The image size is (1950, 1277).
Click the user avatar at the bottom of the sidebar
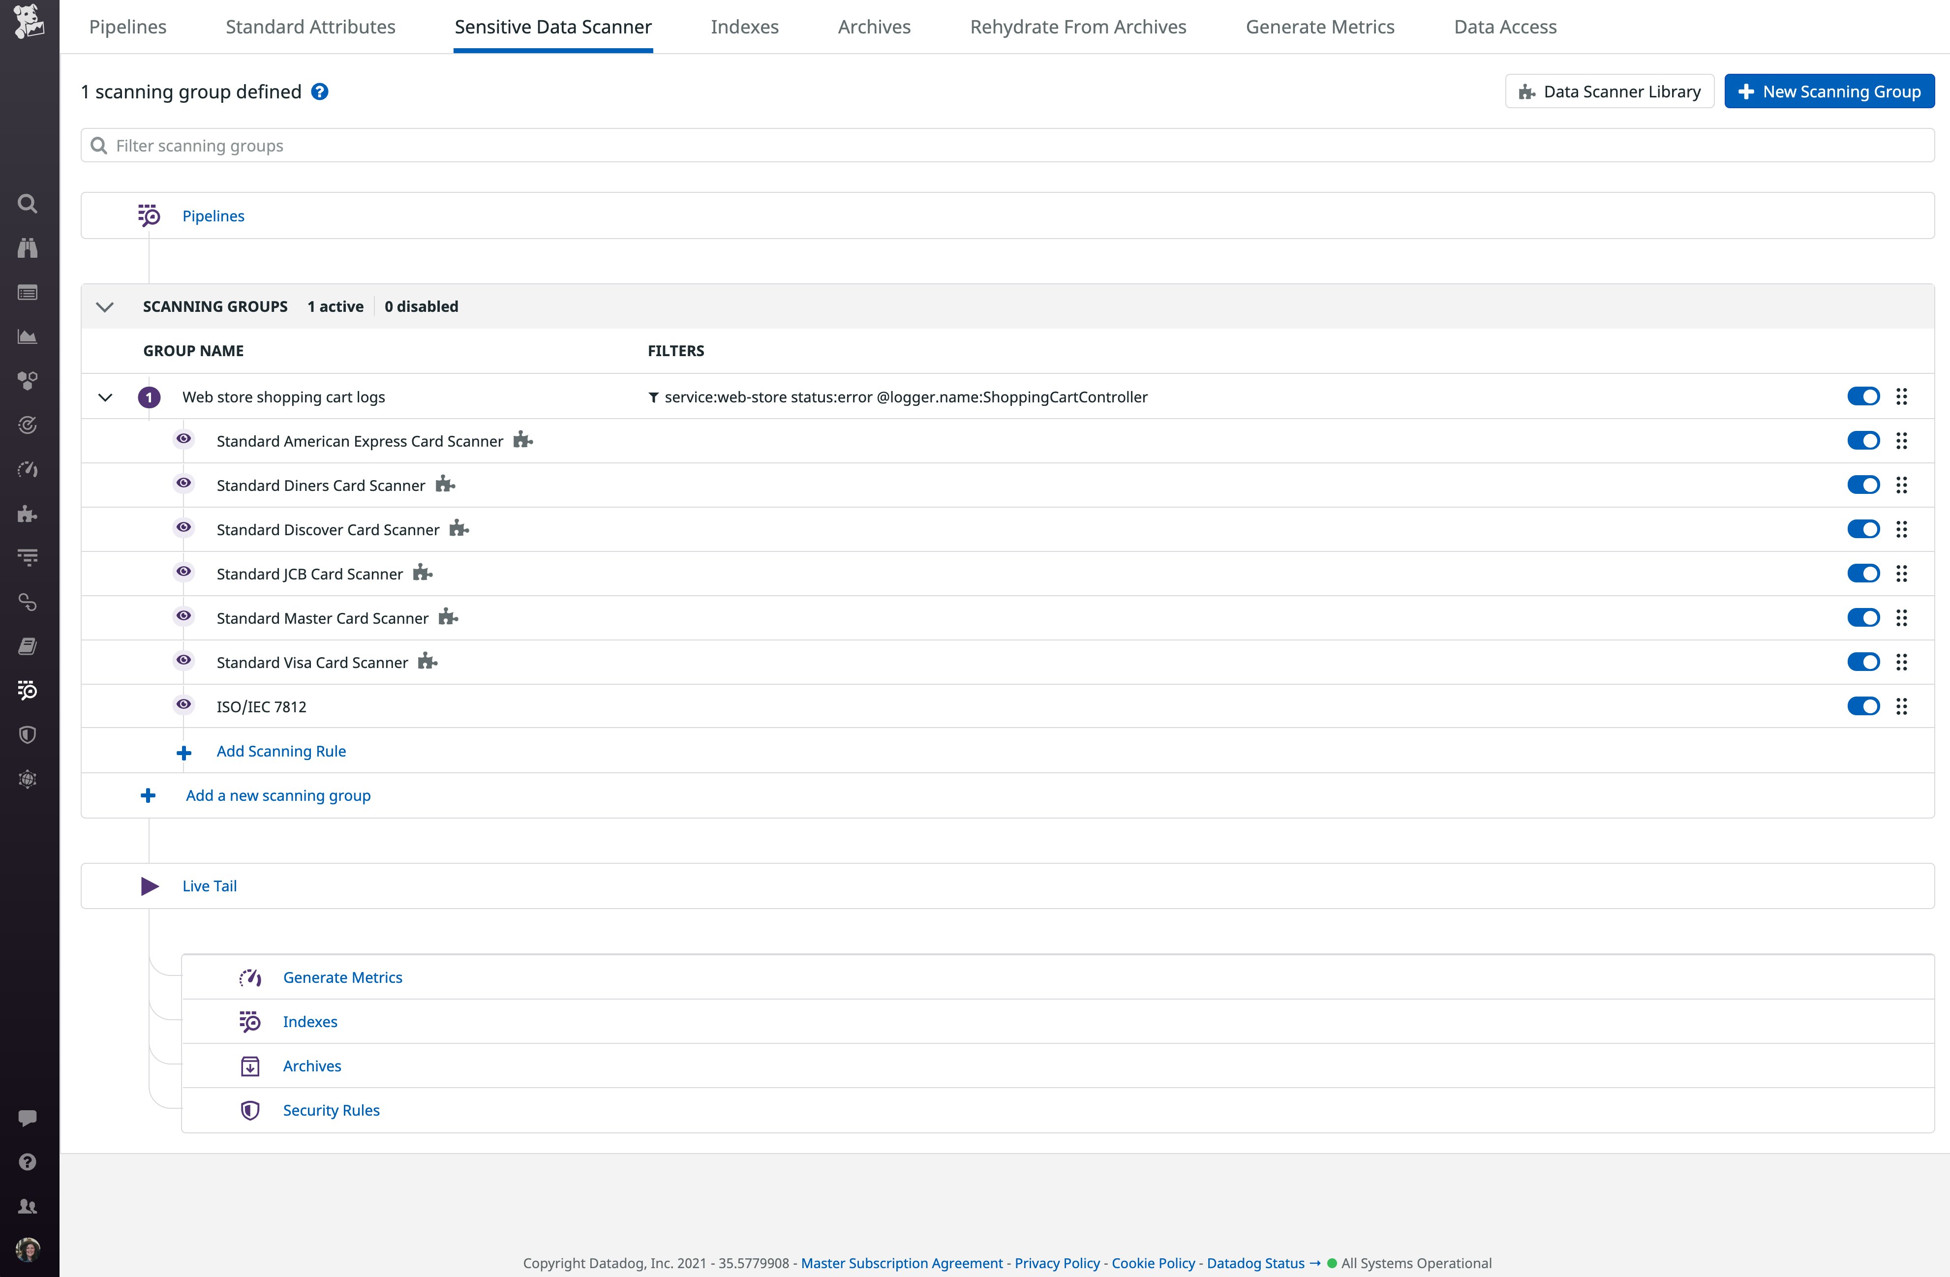point(27,1250)
